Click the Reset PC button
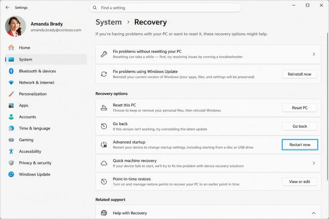The image size is (329, 219). coord(299,108)
